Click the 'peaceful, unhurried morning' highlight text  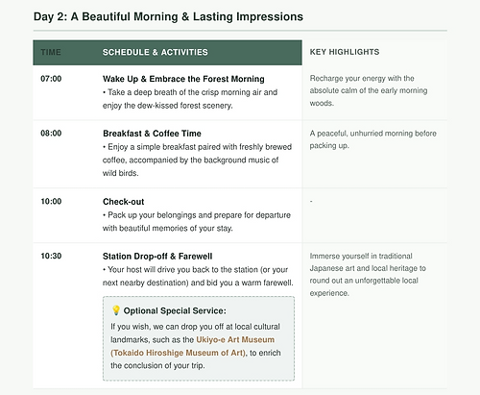coord(372,139)
